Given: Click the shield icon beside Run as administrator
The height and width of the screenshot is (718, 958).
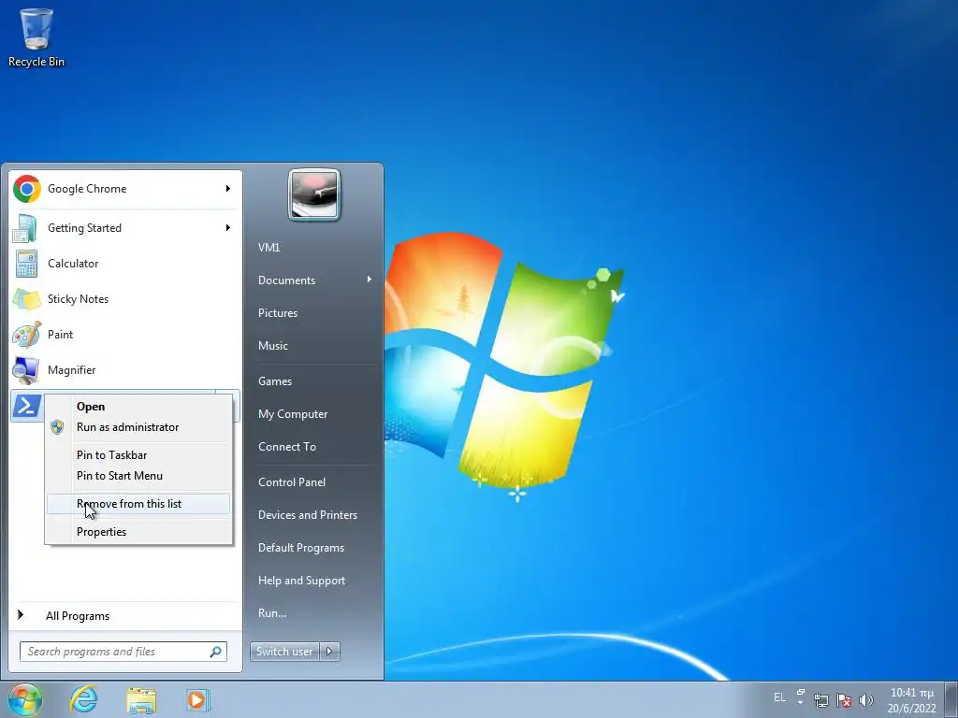Looking at the screenshot, I should (57, 427).
